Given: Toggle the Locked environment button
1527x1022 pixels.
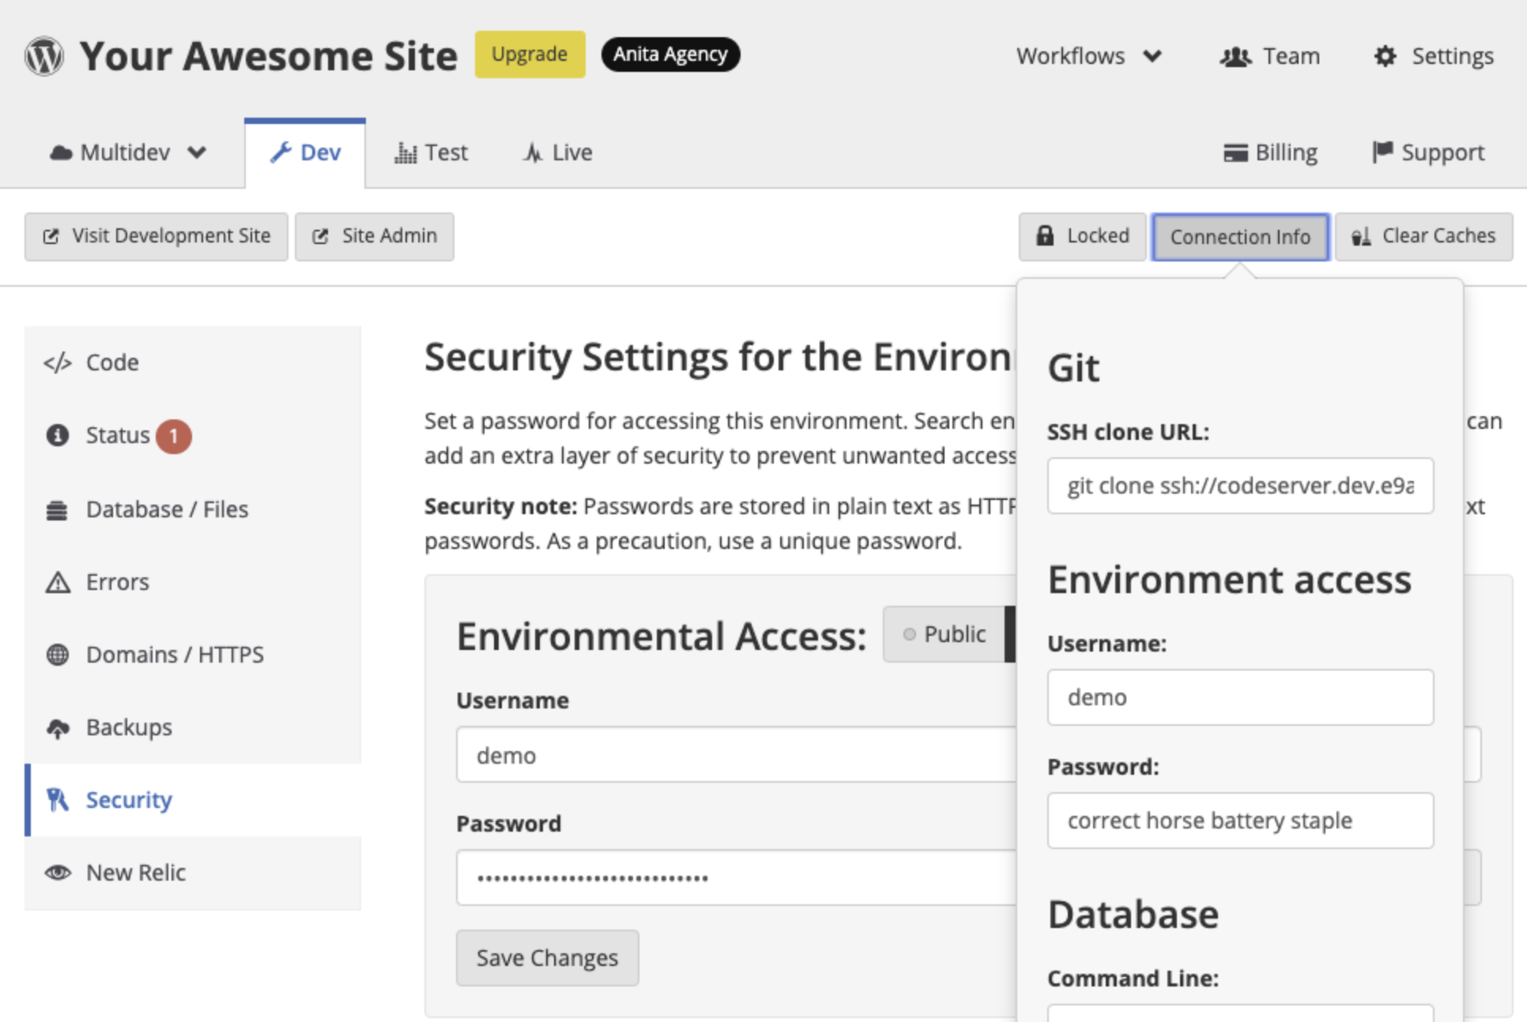Looking at the screenshot, I should tap(1082, 236).
